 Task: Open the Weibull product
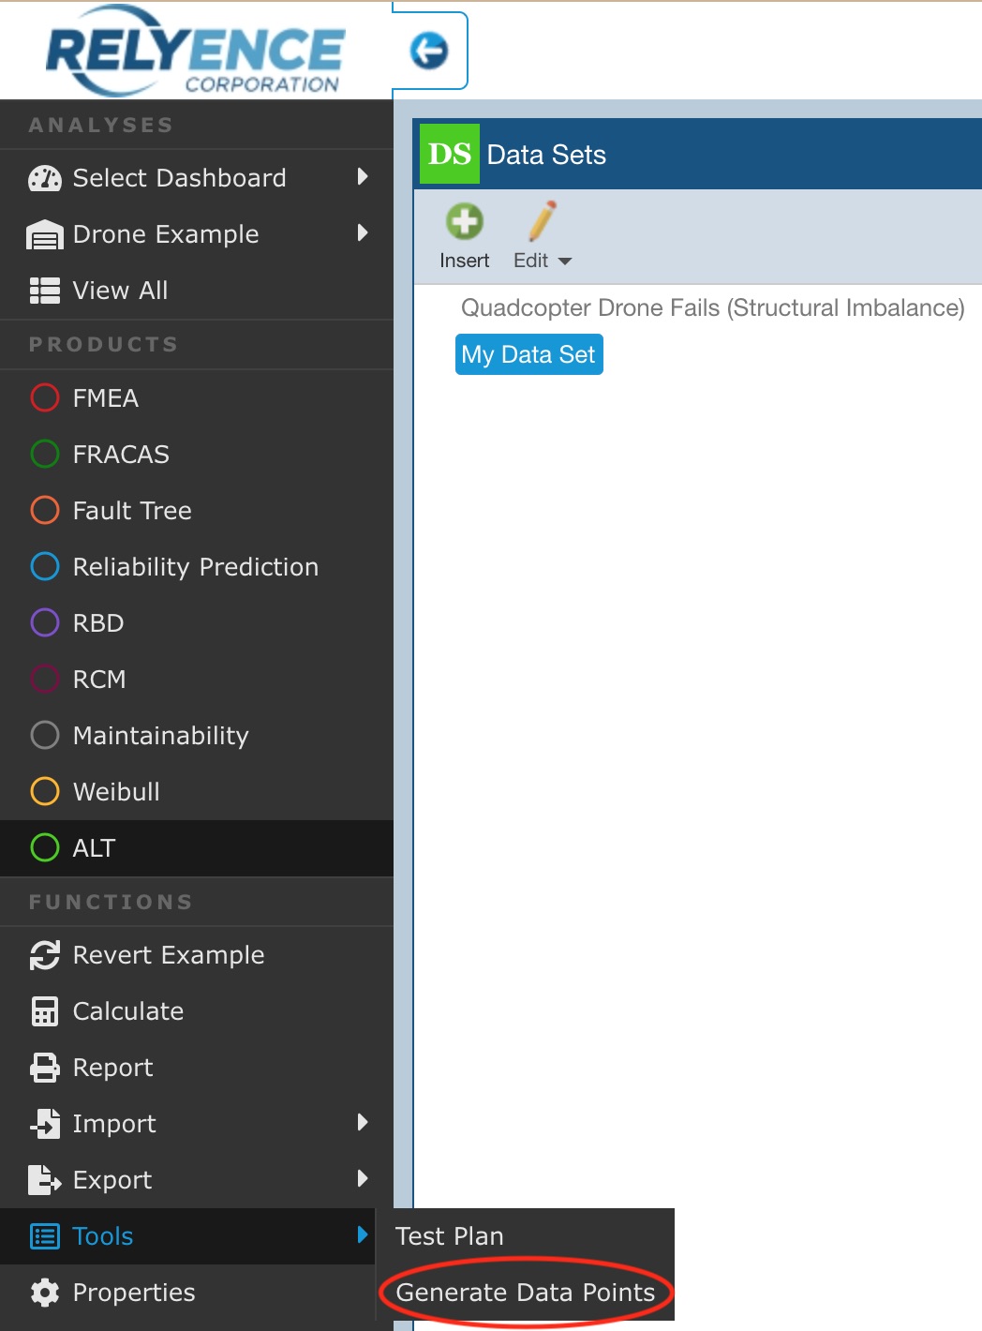tap(116, 792)
